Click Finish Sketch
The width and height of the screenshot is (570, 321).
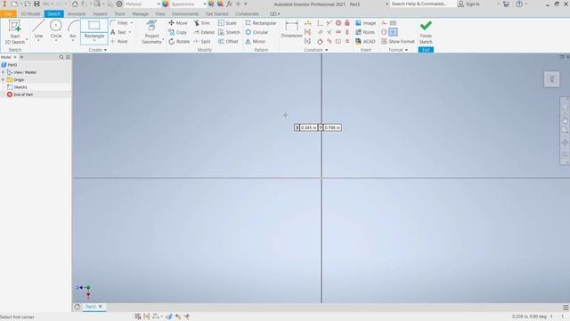click(x=426, y=32)
